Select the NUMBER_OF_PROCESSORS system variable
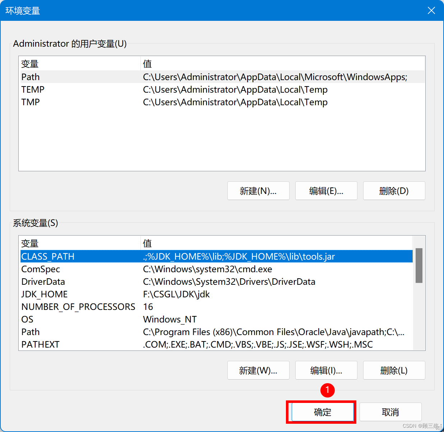This screenshot has width=444, height=432. [x=217, y=307]
